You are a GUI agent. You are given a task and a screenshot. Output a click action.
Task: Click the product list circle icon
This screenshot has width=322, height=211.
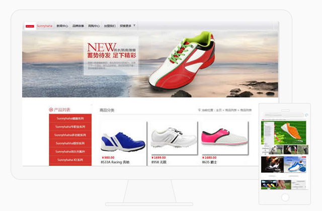point(51,110)
